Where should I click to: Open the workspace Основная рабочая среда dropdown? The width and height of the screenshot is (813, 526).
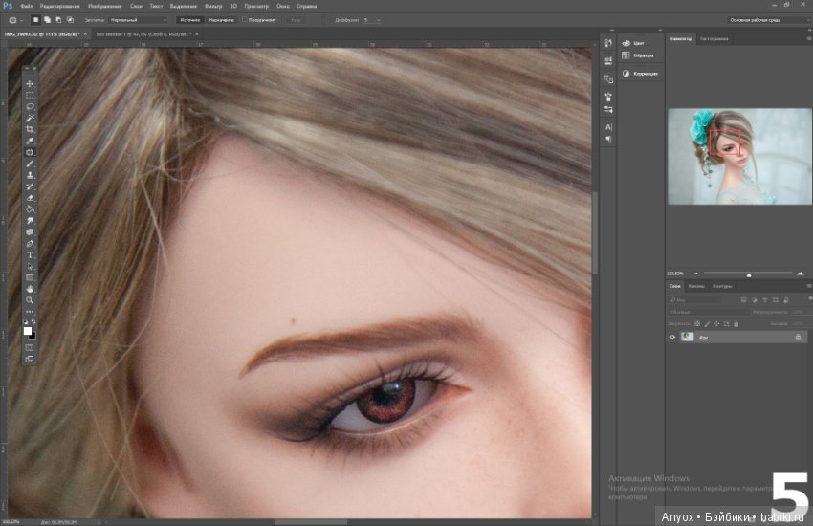[768, 20]
